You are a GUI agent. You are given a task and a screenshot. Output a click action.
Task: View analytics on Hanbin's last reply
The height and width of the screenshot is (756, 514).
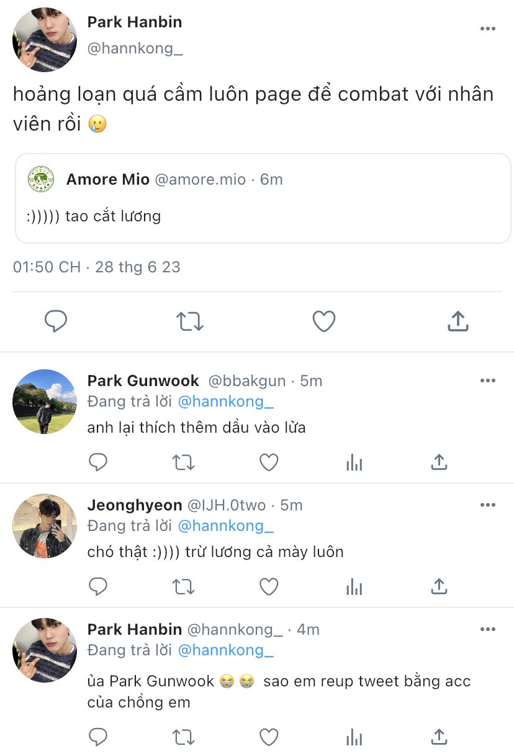(354, 737)
